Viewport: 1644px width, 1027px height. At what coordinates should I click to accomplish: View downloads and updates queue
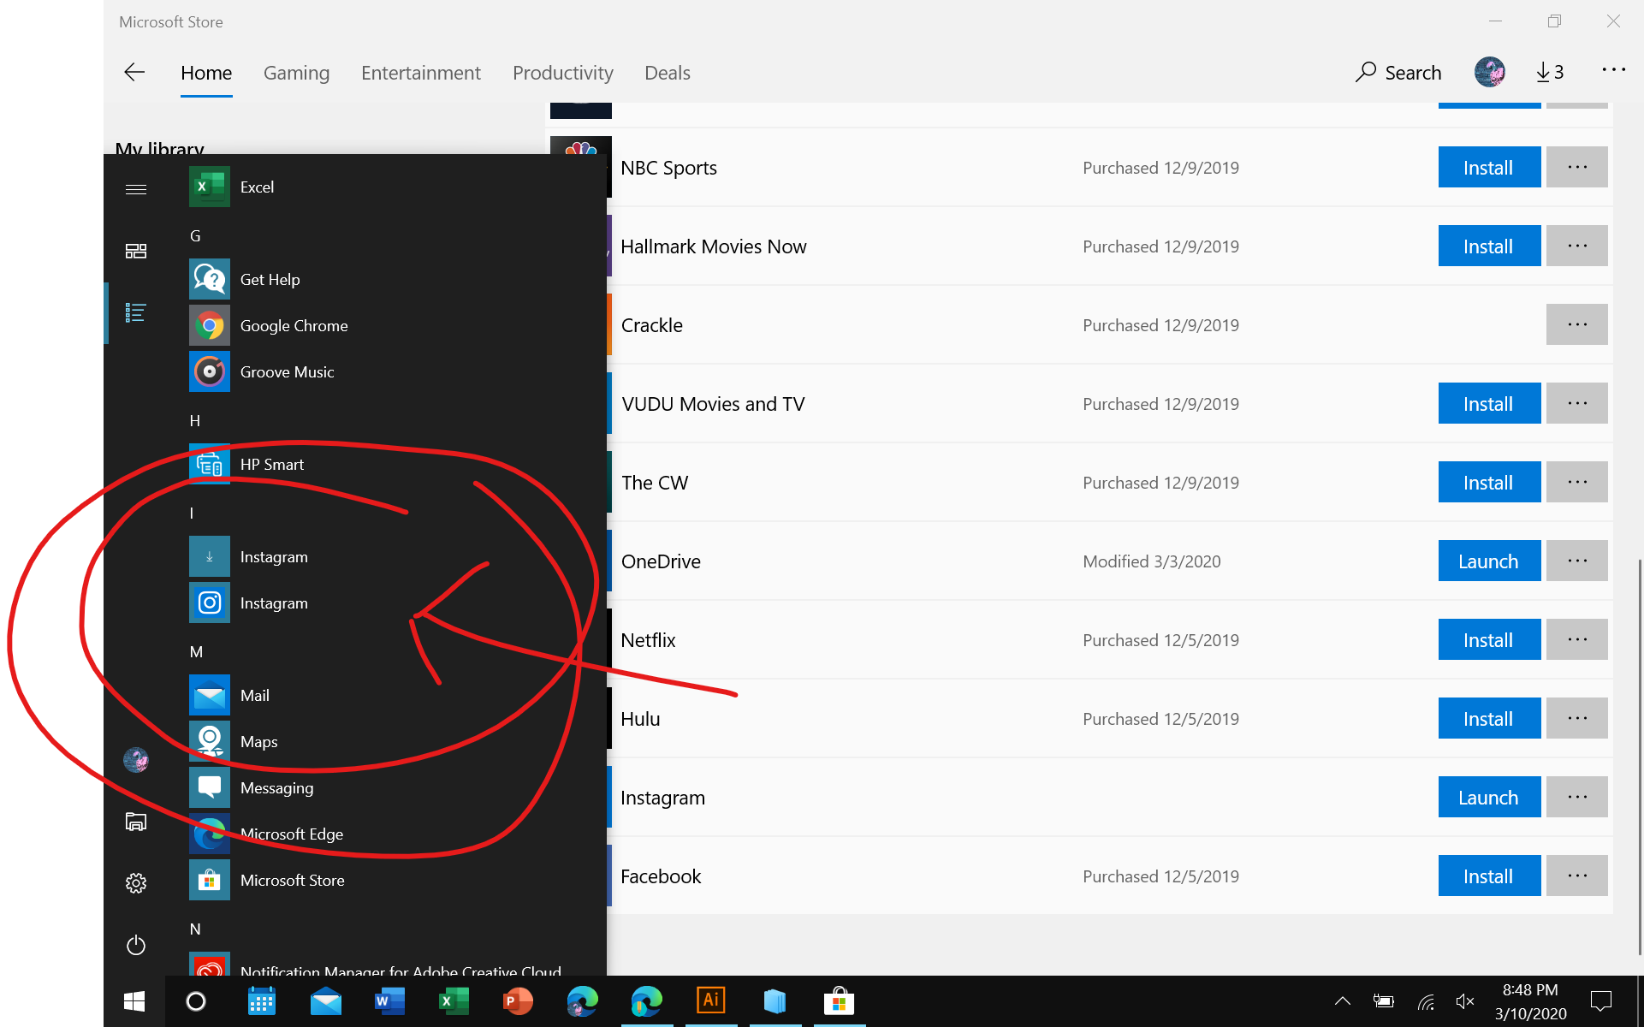pyautogui.click(x=1550, y=73)
